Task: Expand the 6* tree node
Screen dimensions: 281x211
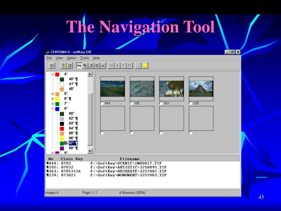Action: click(53, 99)
